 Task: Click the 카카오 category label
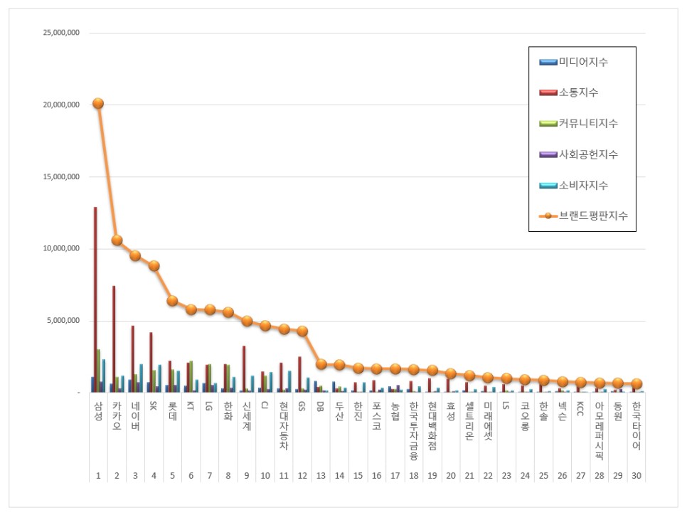click(117, 416)
